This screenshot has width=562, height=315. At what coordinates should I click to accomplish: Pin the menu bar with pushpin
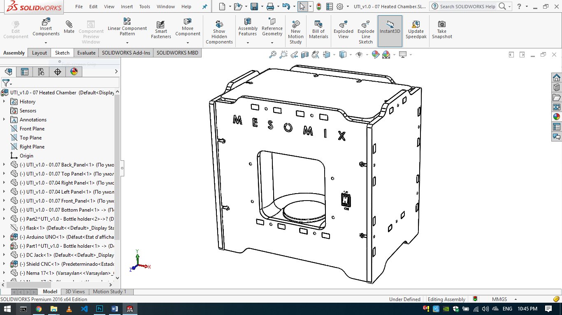pyautogui.click(x=204, y=7)
